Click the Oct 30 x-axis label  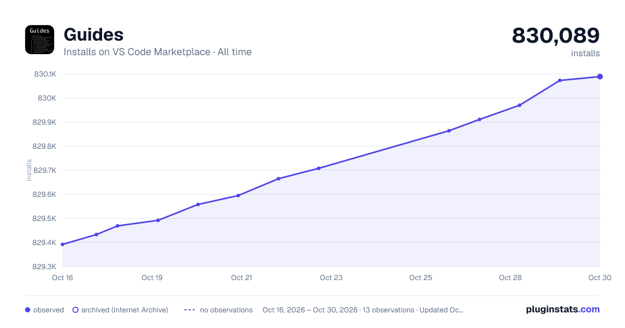tap(599, 277)
